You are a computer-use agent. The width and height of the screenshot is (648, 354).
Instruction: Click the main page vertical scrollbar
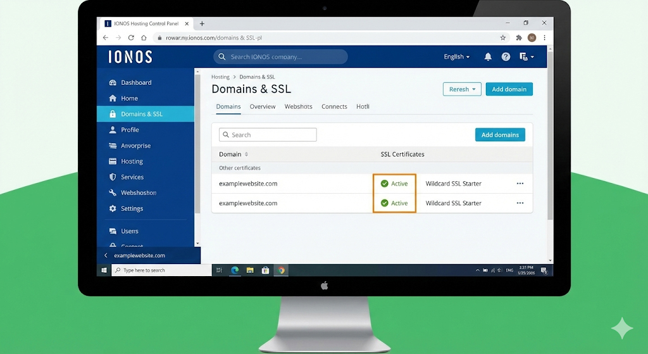point(550,137)
